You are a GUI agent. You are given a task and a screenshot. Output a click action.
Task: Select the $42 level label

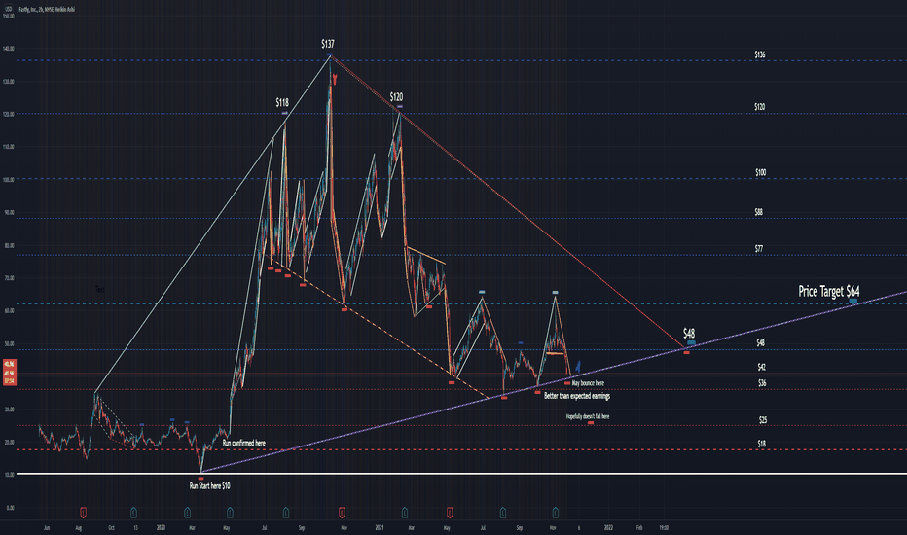762,368
